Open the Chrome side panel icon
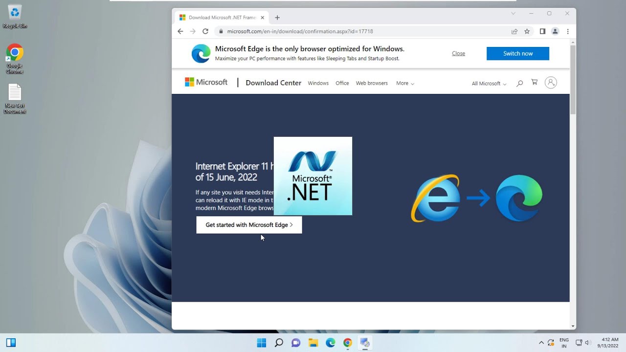 coord(542,31)
